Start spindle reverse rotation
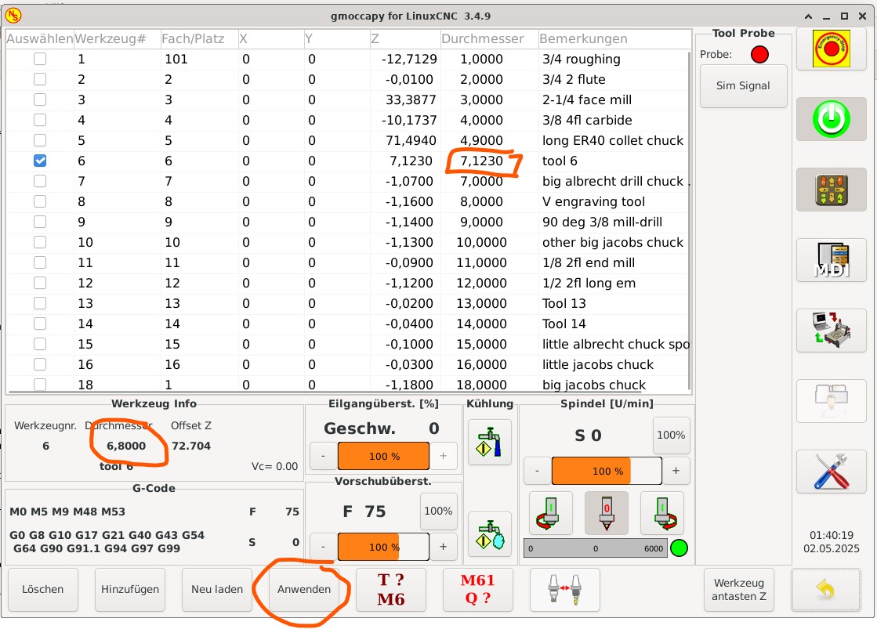877x629 pixels. point(550,513)
